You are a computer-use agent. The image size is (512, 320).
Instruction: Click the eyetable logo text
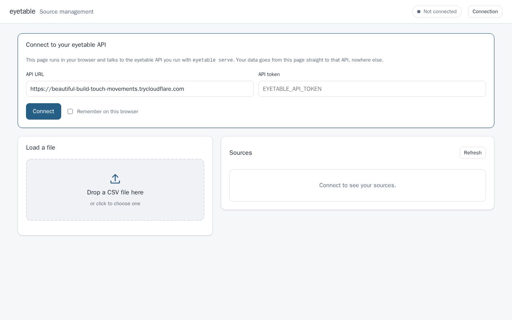point(22,11)
